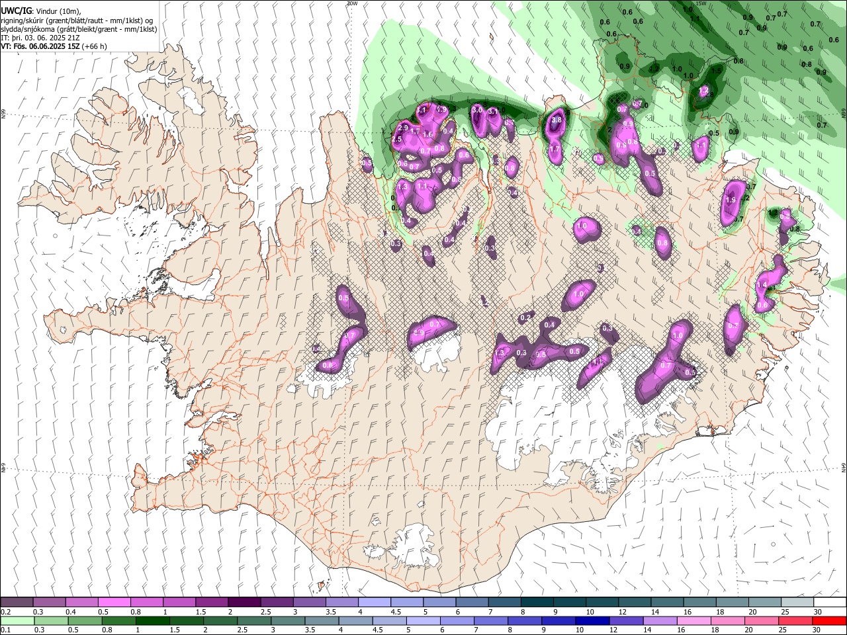
Task: Click the "20W" longitude label at top
Action: 351,3
